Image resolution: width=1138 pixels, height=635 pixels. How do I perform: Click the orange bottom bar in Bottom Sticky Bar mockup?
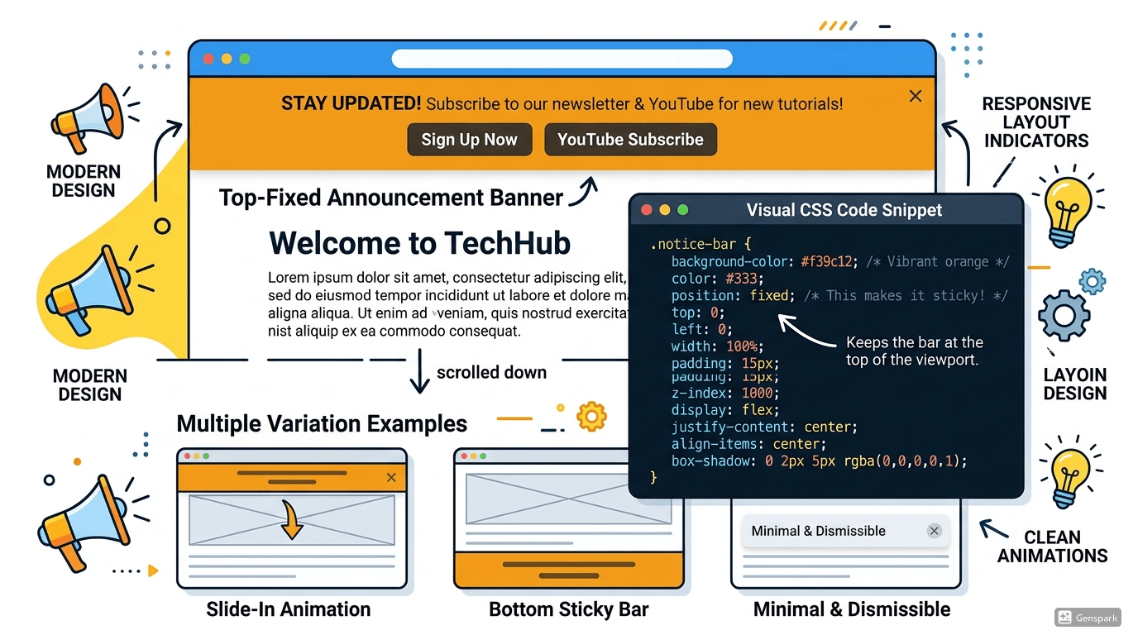(569, 569)
